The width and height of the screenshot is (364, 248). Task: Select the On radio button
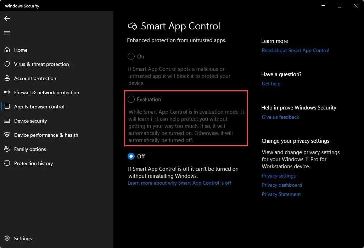pos(131,56)
